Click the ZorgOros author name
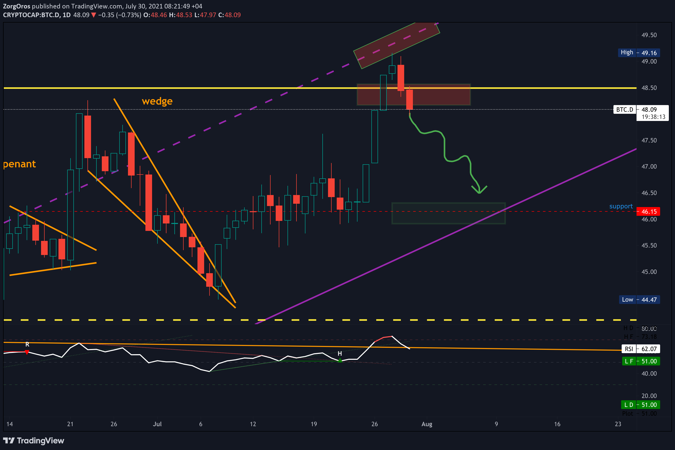Screen dimensions: 675x450 [x=16, y=6]
